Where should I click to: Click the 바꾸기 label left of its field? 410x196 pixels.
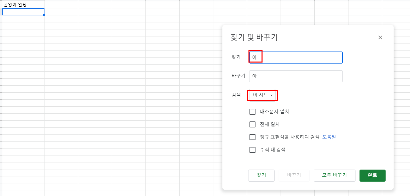tap(238, 76)
